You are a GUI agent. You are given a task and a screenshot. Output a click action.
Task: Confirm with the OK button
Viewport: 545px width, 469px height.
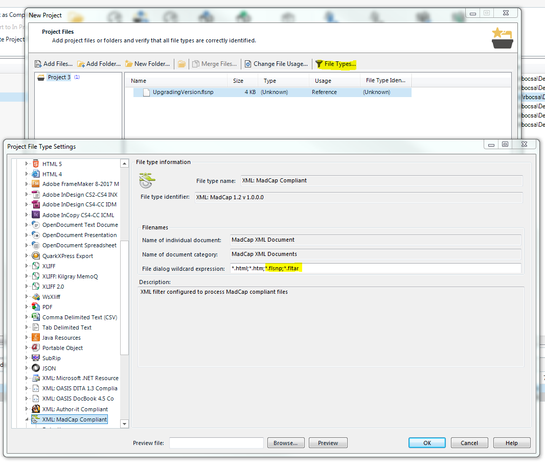point(427,443)
